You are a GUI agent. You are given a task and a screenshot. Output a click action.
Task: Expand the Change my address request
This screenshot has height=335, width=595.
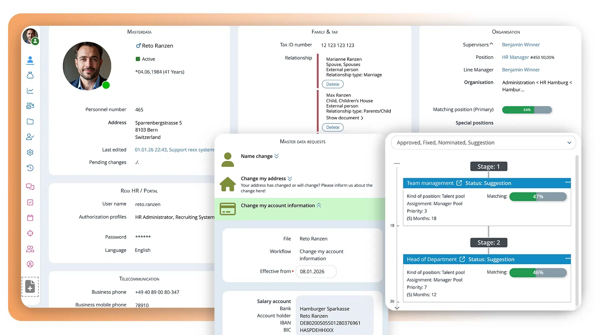coord(290,179)
